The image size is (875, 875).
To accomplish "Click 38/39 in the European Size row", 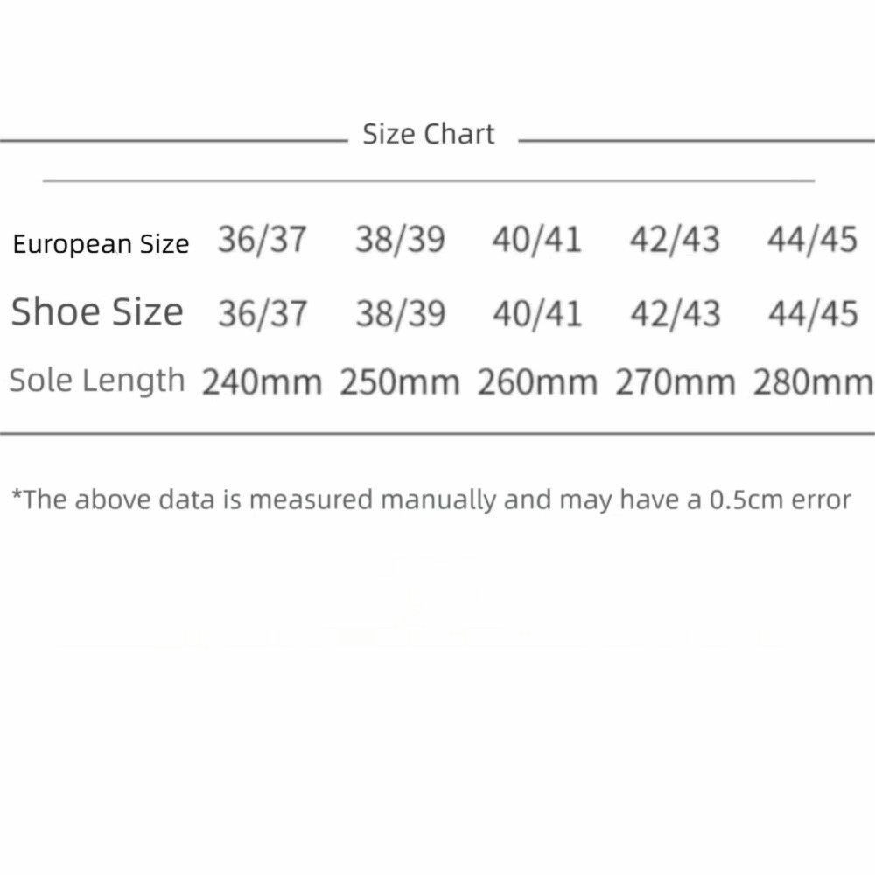I will pyautogui.click(x=400, y=240).
